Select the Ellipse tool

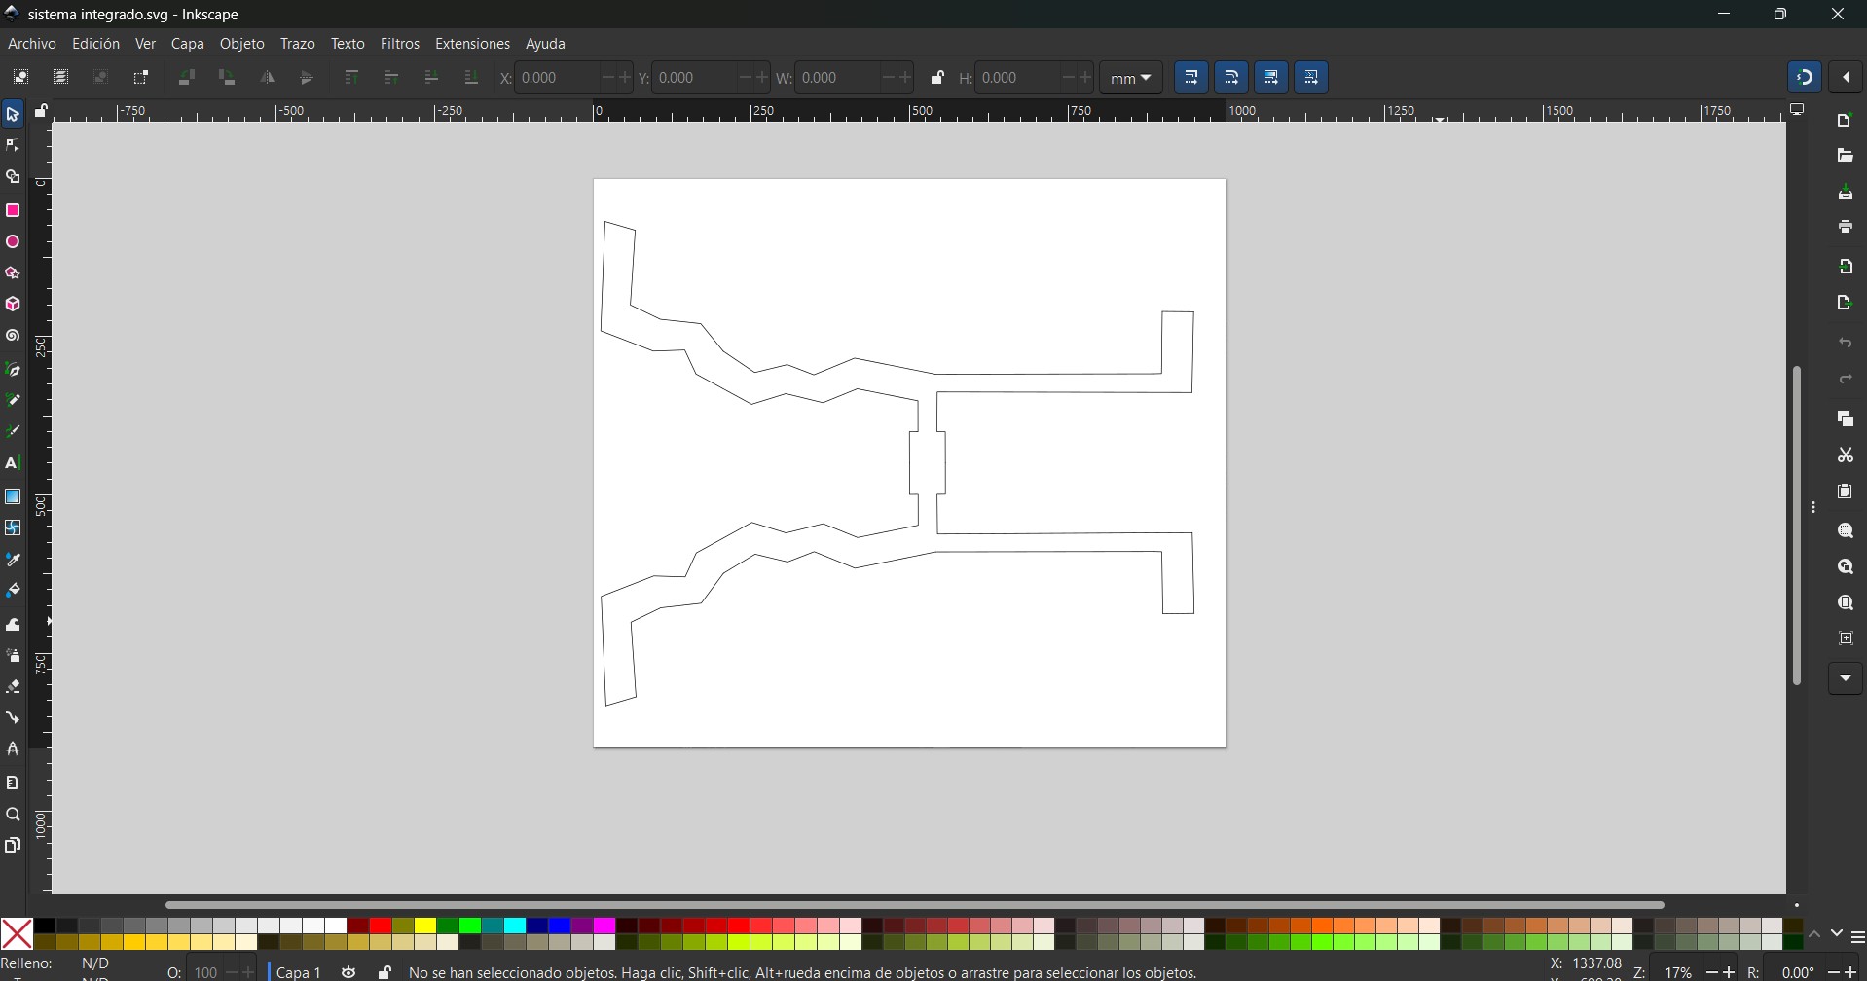point(13,242)
